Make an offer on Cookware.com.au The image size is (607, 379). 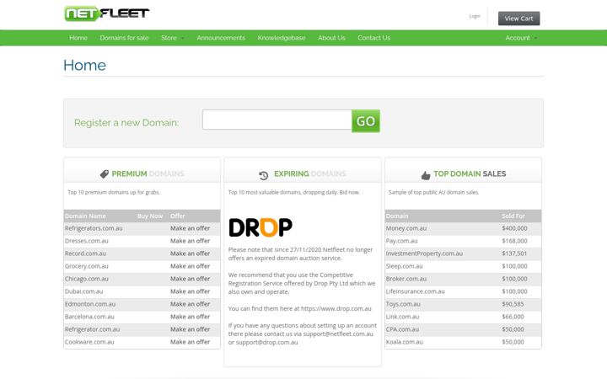pos(190,342)
